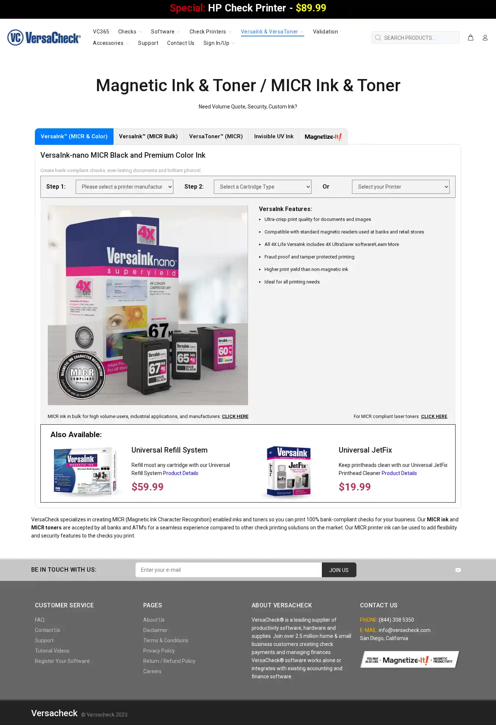Select the Invisible UV Ink tab
The width and height of the screenshot is (496, 725).
(x=274, y=136)
